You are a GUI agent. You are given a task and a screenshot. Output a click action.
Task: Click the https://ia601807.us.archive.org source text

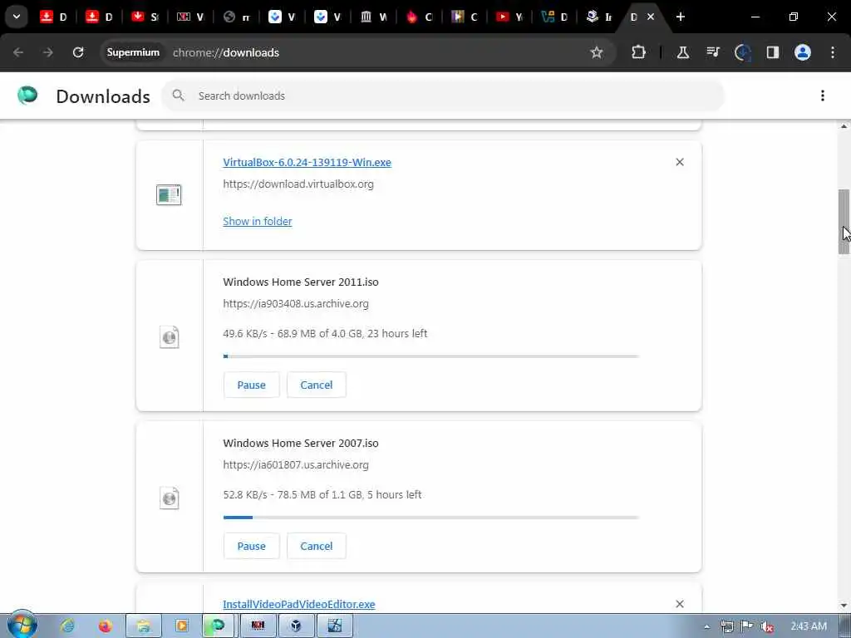click(x=296, y=465)
